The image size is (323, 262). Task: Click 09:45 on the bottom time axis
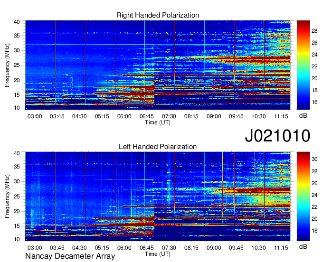[236, 248]
